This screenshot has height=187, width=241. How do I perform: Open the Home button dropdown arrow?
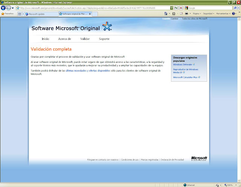point(169,14)
